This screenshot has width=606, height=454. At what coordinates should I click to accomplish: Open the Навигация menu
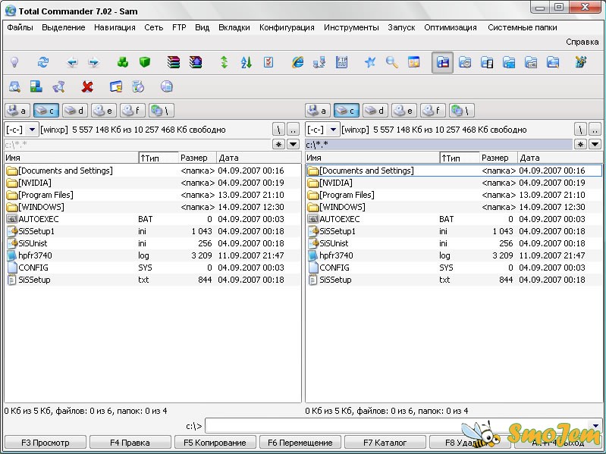click(115, 27)
